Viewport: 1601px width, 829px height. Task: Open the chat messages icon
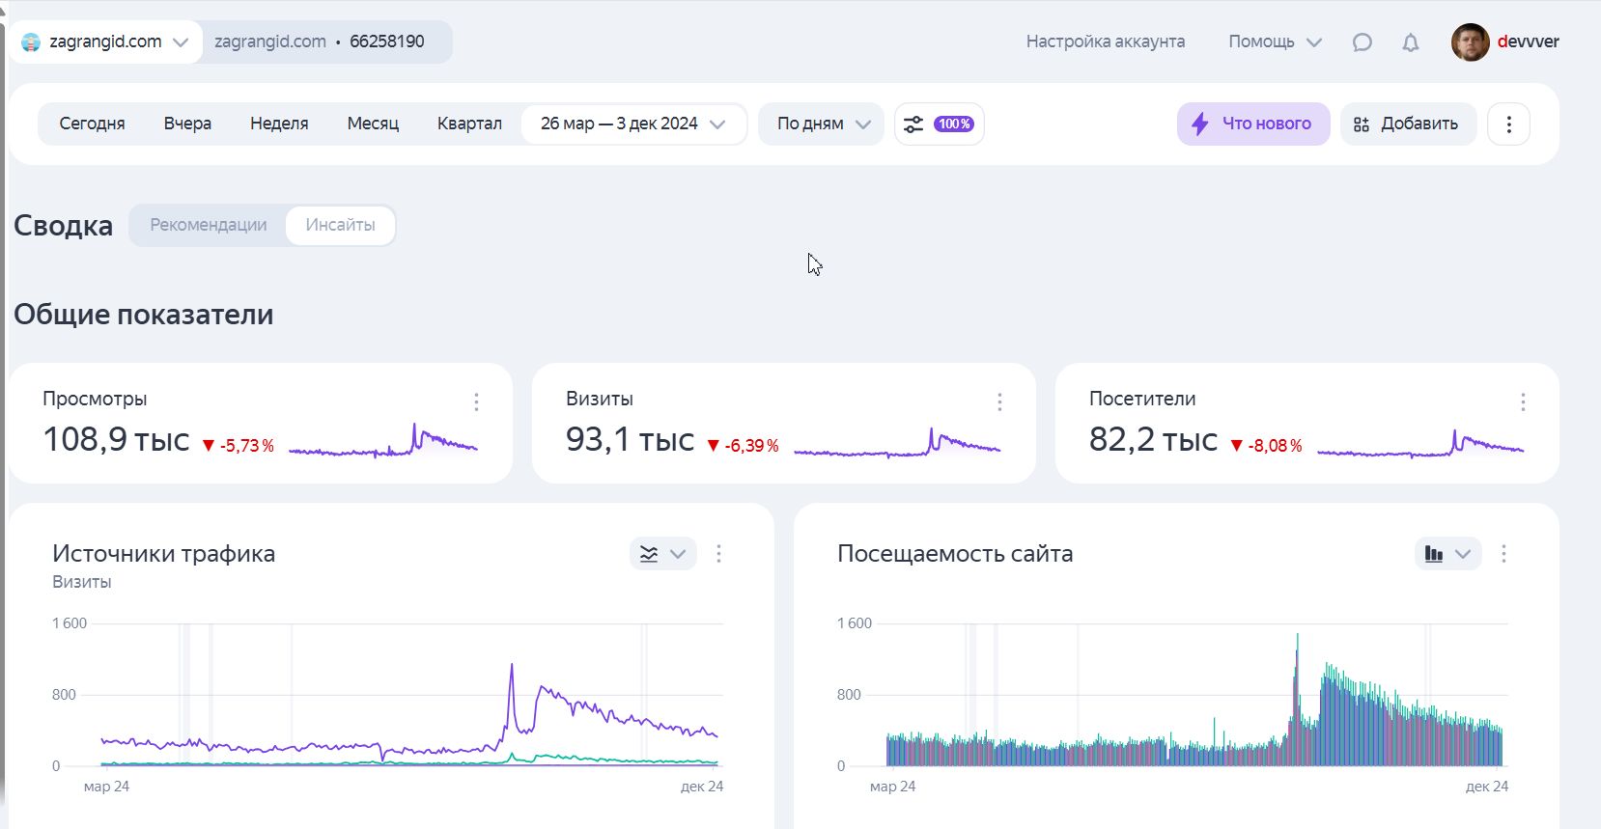[1362, 42]
